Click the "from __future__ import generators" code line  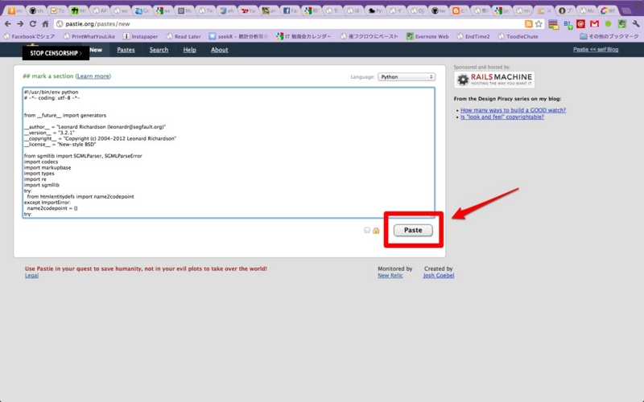[65, 115]
